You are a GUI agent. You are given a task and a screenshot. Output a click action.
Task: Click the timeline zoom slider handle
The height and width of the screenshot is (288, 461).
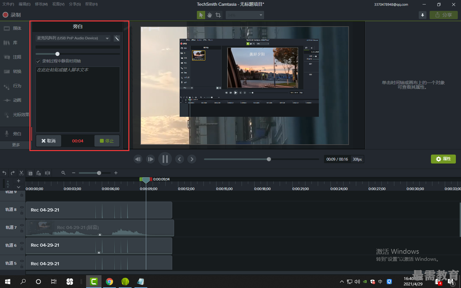point(99,173)
